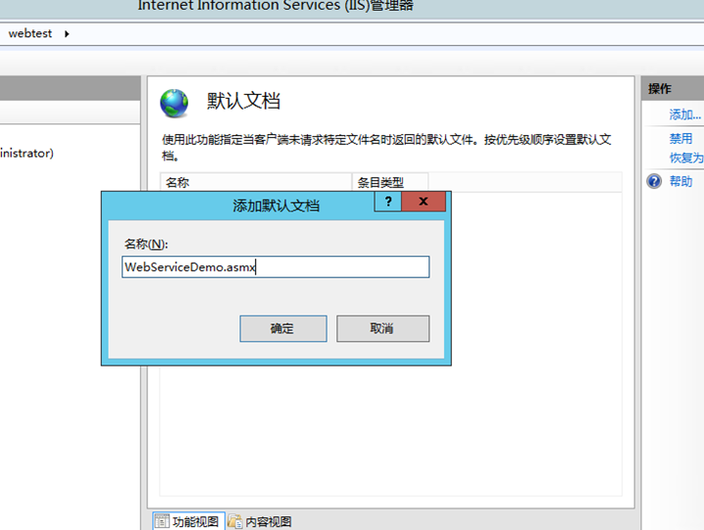The image size is (704, 530).
Task: Switch to the 功能视图 tab
Action: (188, 521)
